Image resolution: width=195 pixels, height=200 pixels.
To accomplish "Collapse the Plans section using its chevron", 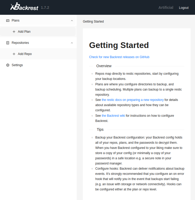I will coord(72,20).
